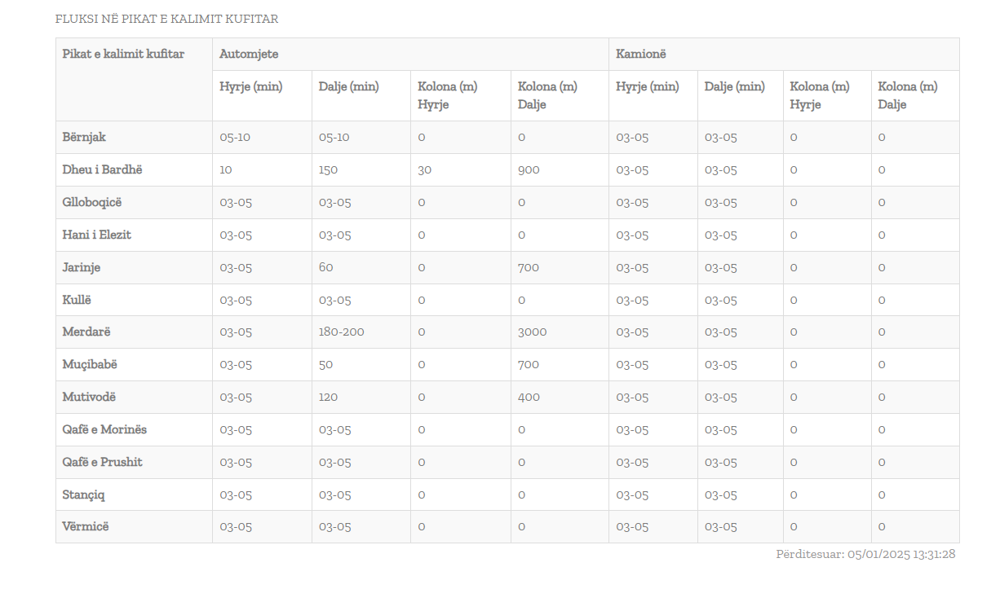Click the 180-200 exit time for Merdarë
The width and height of the screenshot is (1000, 589).
[341, 332]
